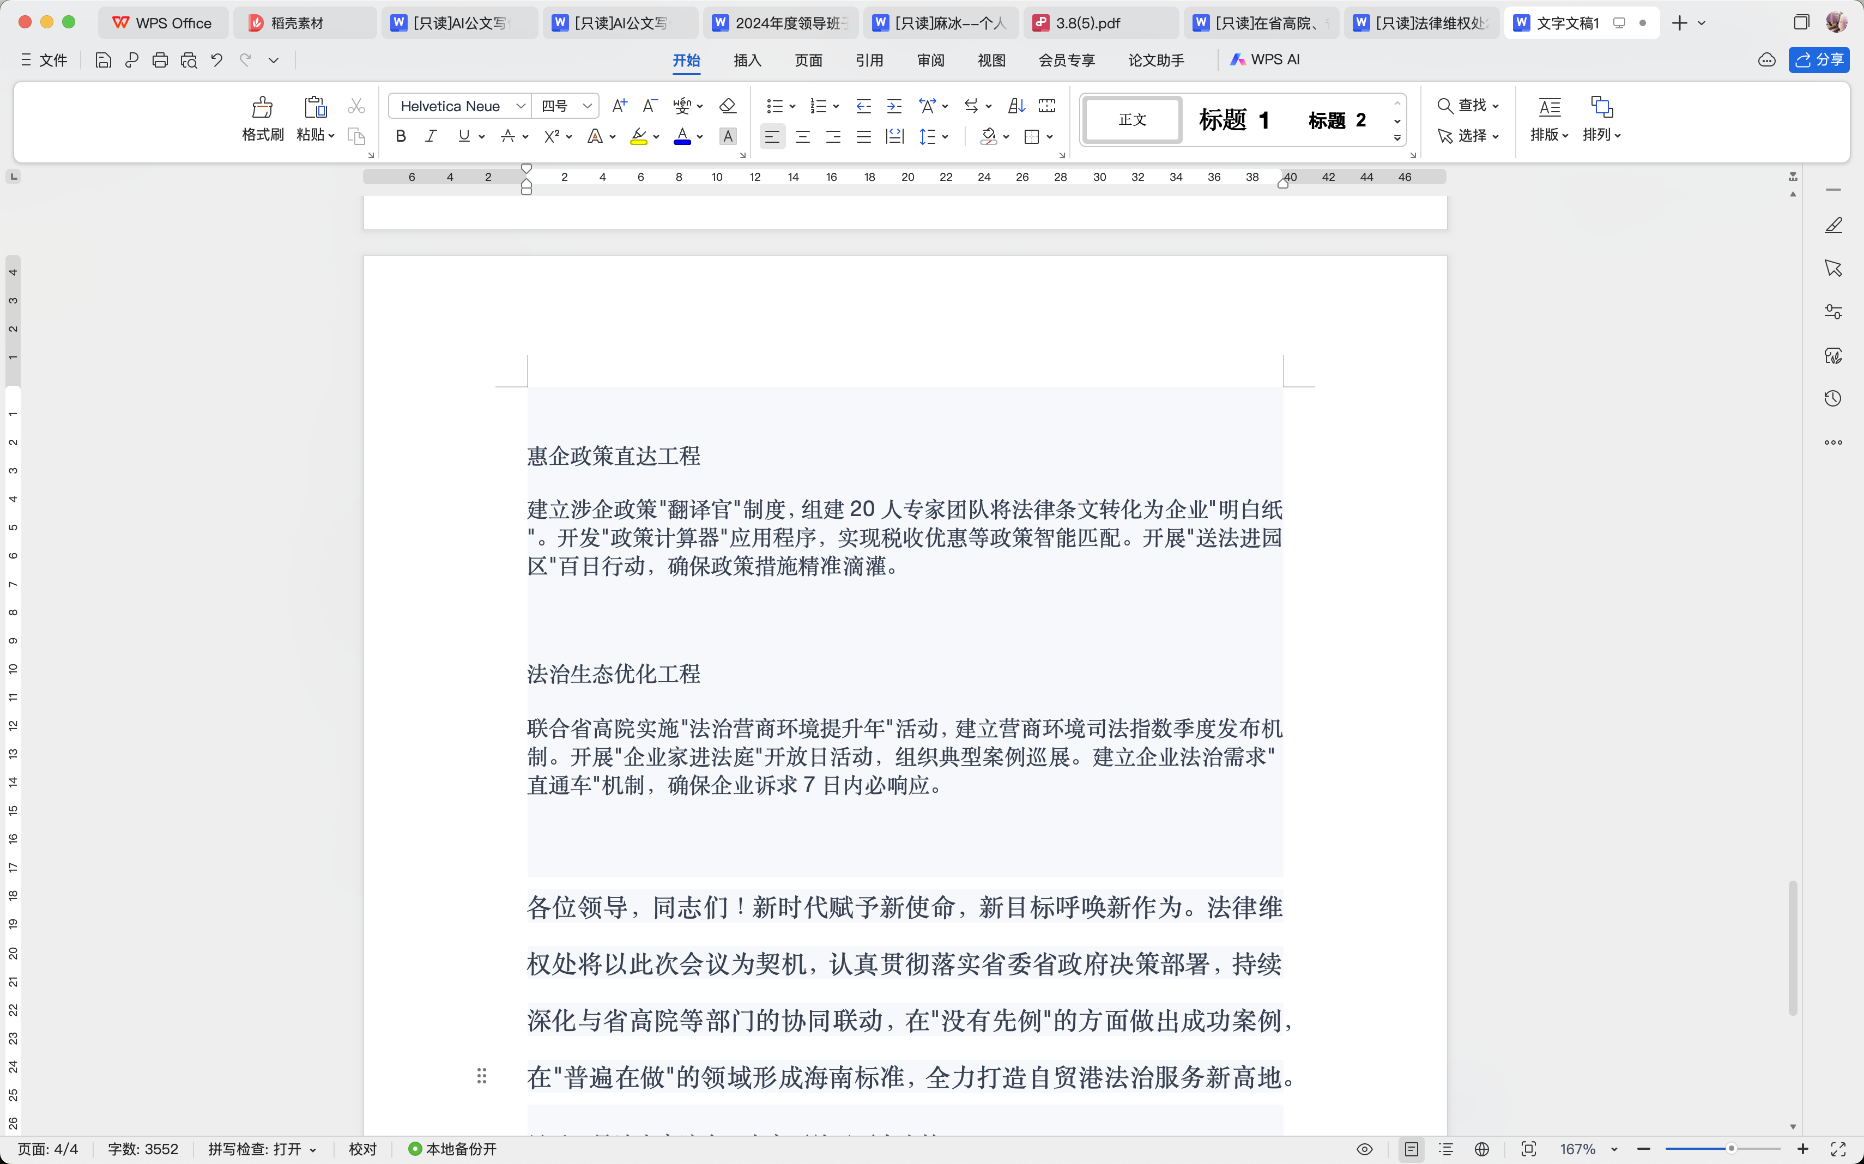Click the center alignment icon
Screen dimensions: 1864x1164
click(x=802, y=137)
